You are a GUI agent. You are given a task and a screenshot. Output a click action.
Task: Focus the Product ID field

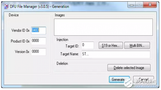(38, 41)
